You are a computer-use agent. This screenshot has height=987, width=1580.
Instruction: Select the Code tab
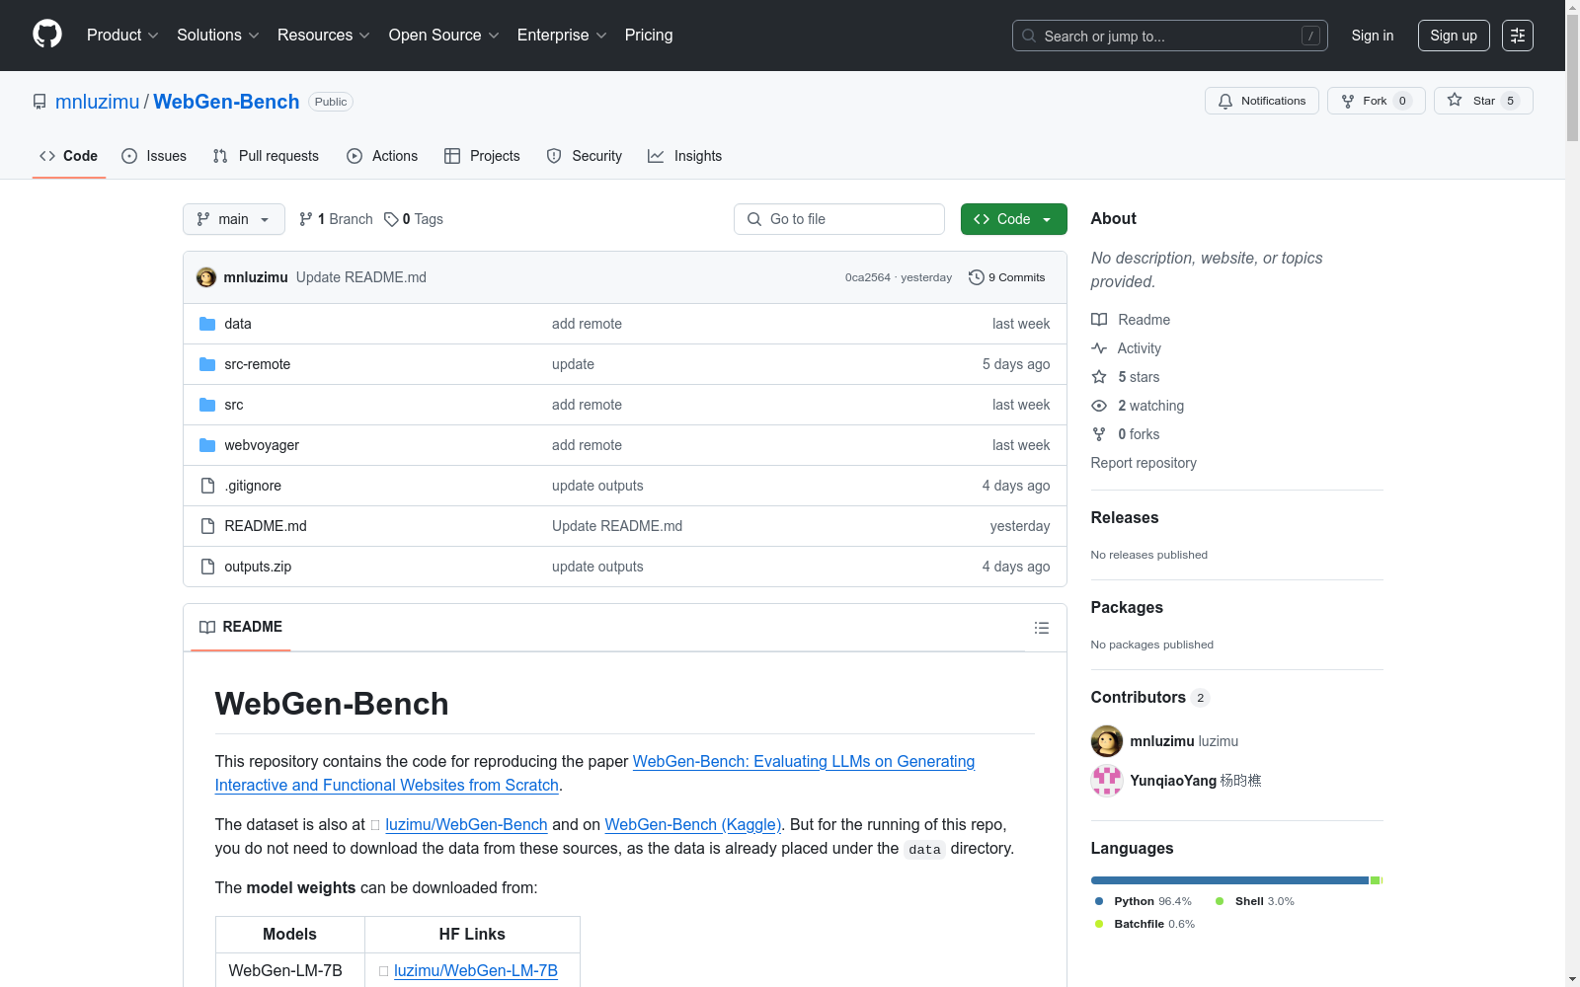pyautogui.click(x=69, y=156)
